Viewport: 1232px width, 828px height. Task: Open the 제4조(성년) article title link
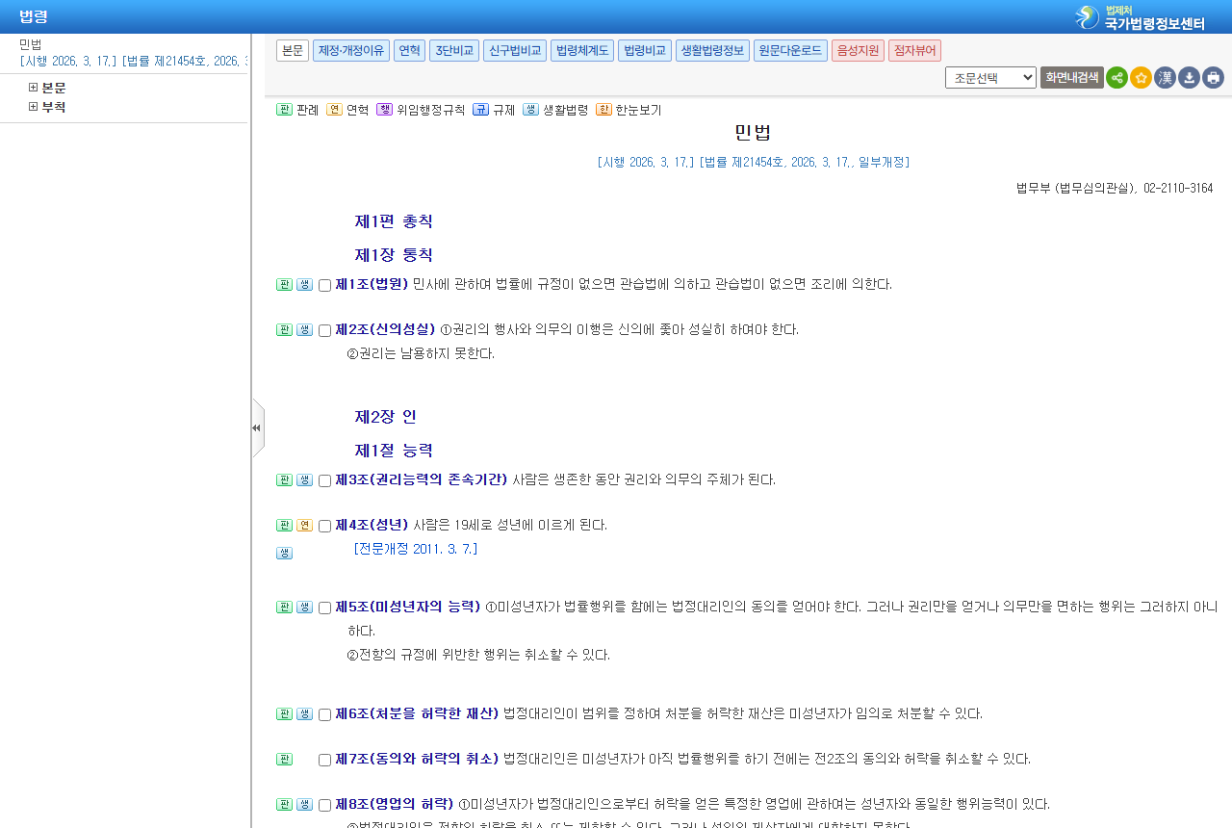point(372,526)
